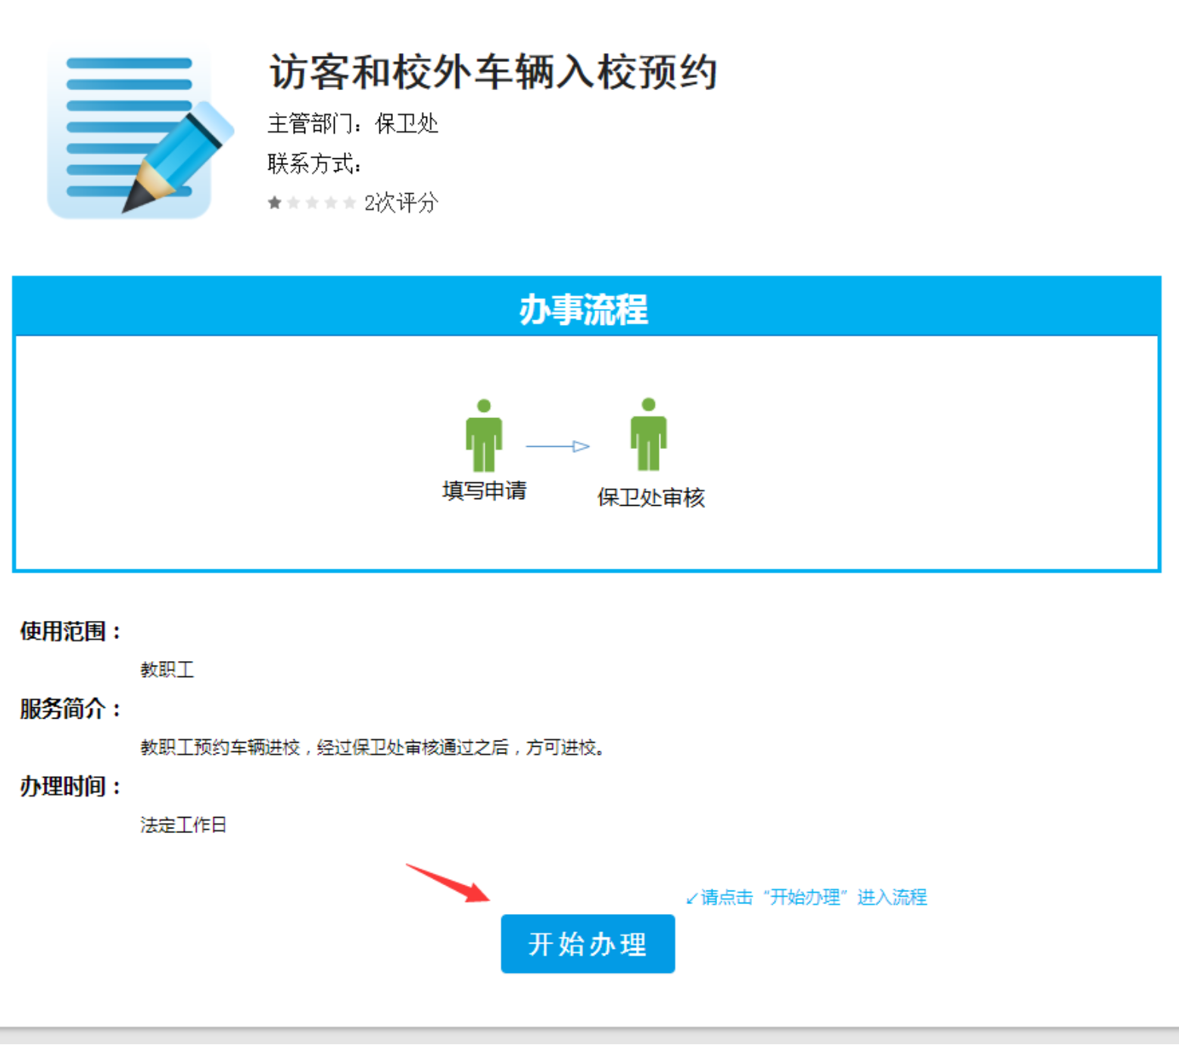Select the 填写申请 step label

click(485, 491)
